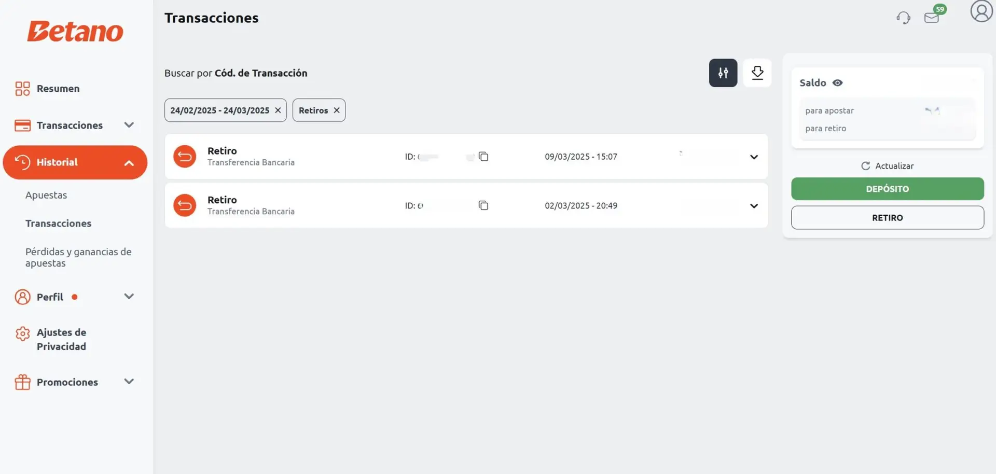This screenshot has width=996, height=474.
Task: Remove the date range filter chip
Action: (x=278, y=110)
